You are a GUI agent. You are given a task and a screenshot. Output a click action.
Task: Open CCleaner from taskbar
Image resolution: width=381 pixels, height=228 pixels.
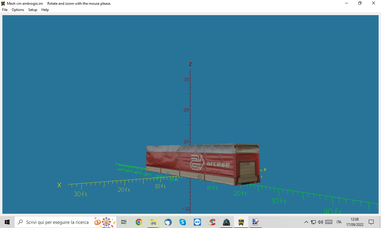[x=212, y=222]
